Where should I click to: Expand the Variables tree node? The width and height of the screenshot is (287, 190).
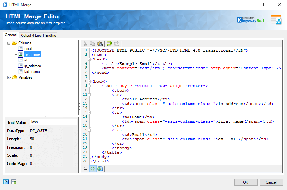[x=9, y=77]
